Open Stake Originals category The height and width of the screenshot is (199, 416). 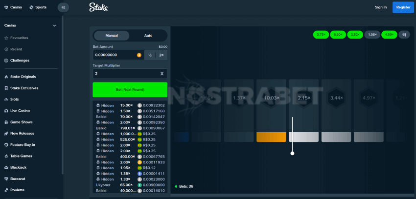click(x=20, y=77)
